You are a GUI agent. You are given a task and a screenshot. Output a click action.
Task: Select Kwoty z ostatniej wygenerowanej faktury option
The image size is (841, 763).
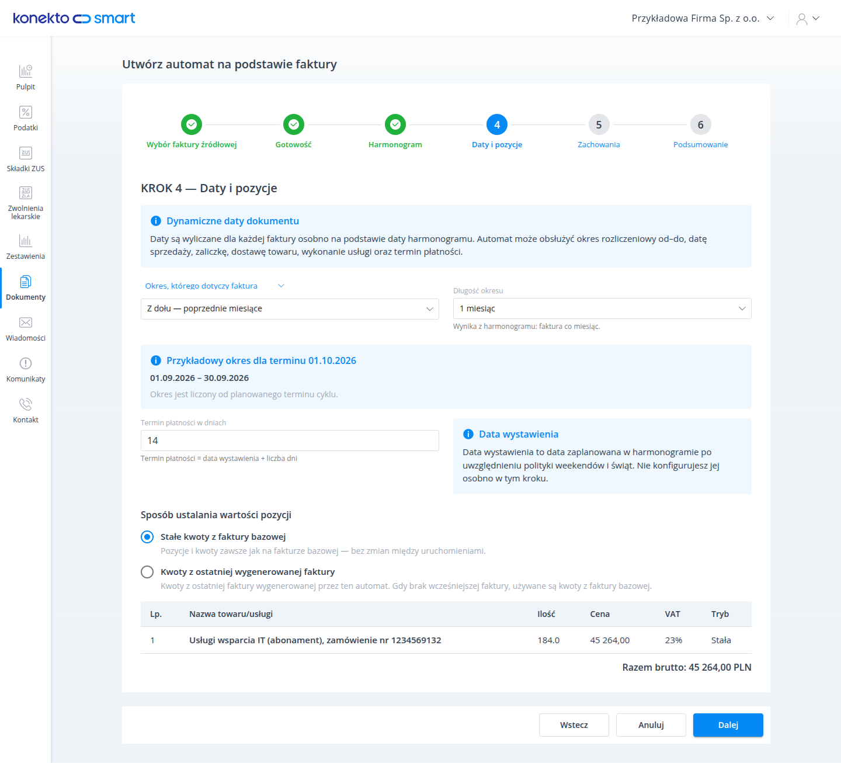(x=147, y=572)
